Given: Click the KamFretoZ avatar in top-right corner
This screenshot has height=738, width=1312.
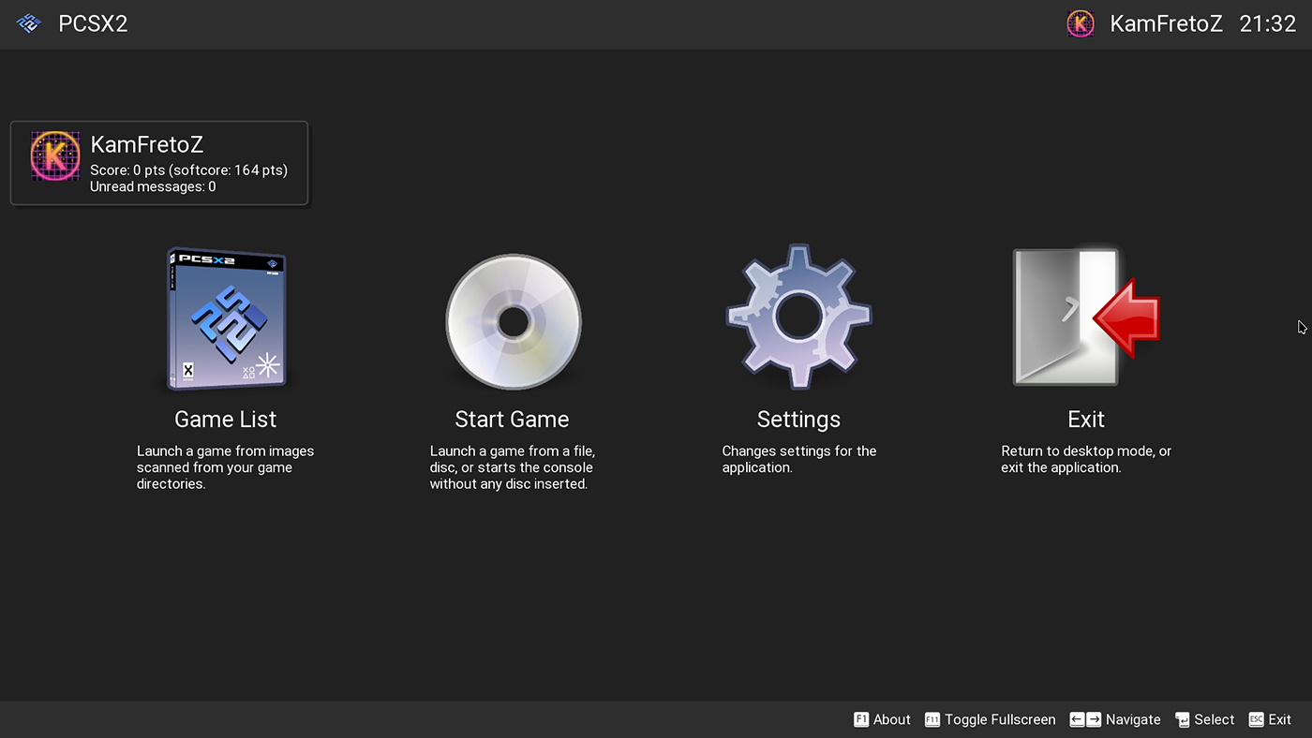Looking at the screenshot, I should tap(1081, 24).
